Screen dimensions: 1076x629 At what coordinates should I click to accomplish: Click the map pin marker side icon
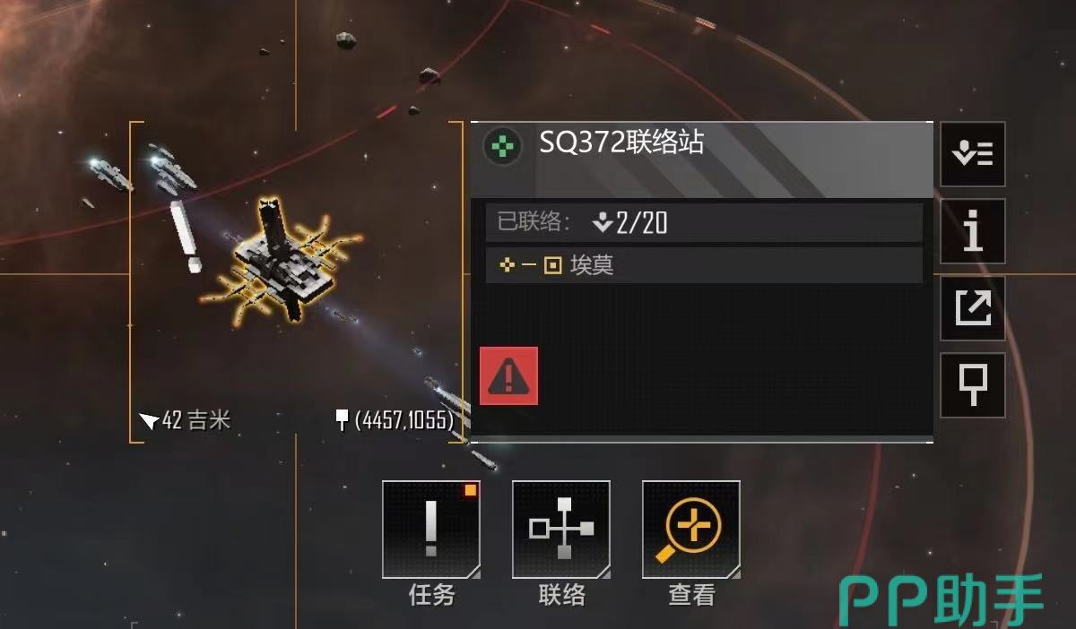pos(973,385)
